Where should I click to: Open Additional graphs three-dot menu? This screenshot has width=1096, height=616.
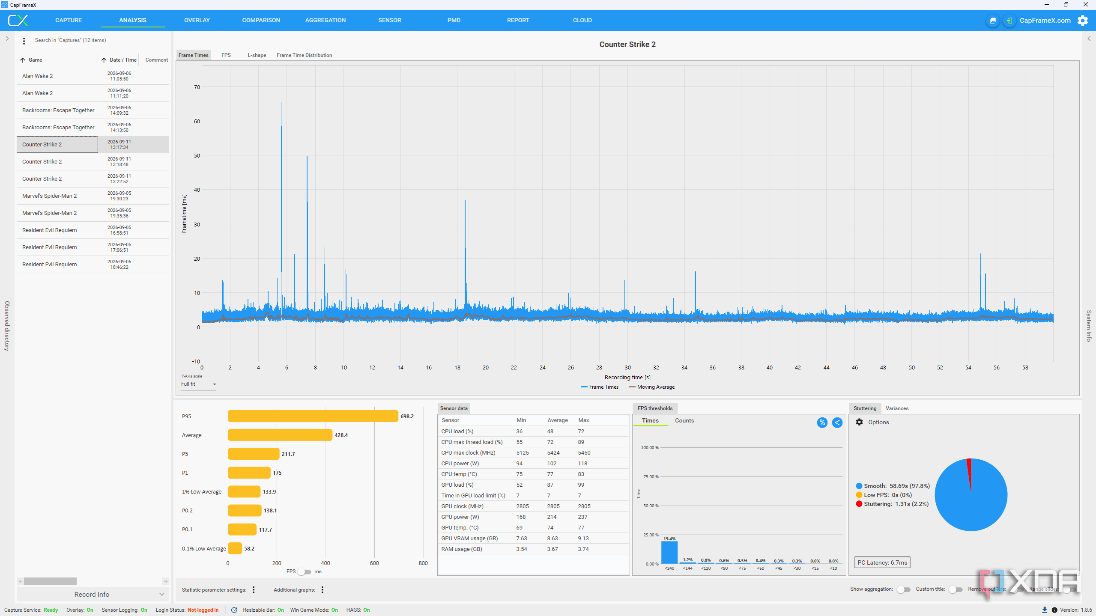tap(322, 589)
